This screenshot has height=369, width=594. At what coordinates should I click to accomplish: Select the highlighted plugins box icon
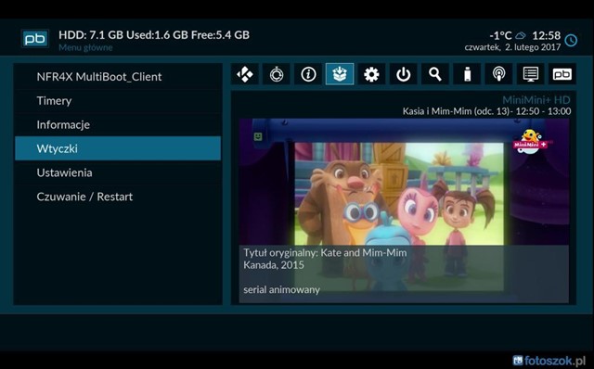pyautogui.click(x=340, y=74)
